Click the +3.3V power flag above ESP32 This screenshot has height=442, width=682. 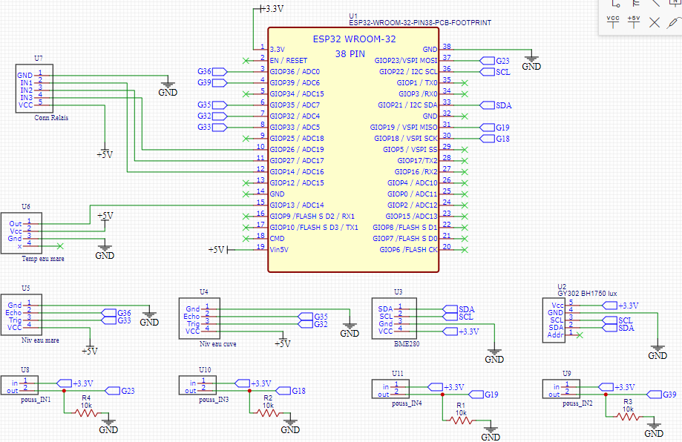[272, 9]
